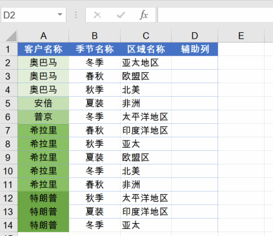The width and height of the screenshot is (273, 236).
Task: Click cell 北美 in row 10
Action: pos(146,171)
